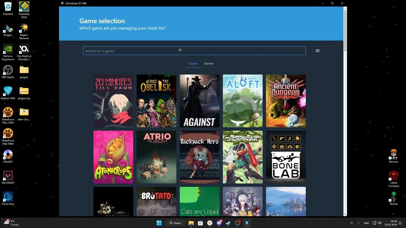Click the Search for a game field
This screenshot has width=406, height=228.
(194, 51)
